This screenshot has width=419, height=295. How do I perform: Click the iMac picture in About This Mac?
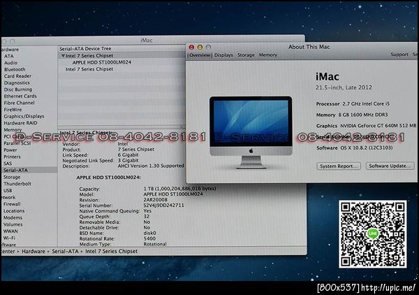tap(251, 132)
